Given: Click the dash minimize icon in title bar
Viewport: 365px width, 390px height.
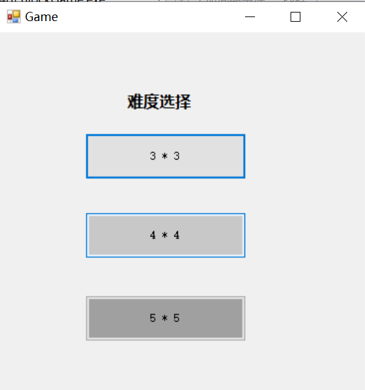Looking at the screenshot, I should 250,17.
